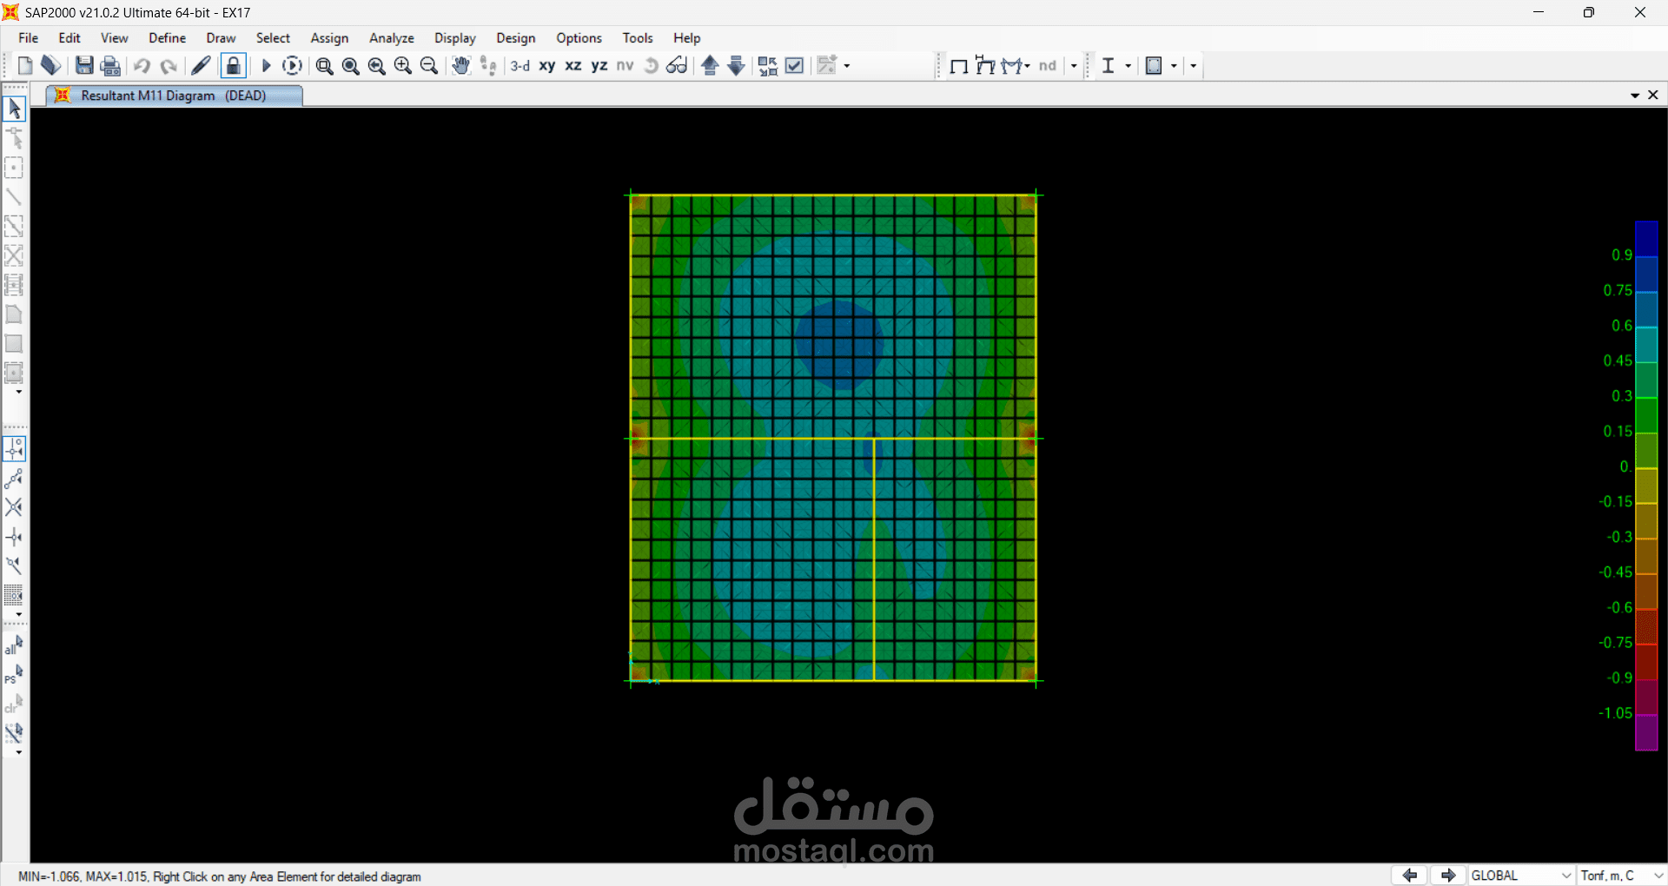The width and height of the screenshot is (1668, 886).
Task: Select the Pan hand tool
Action: pyautogui.click(x=460, y=66)
